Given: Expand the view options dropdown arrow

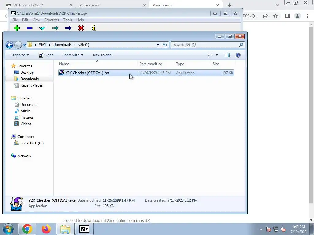Looking at the screenshot, I should pyautogui.click(x=217, y=55).
